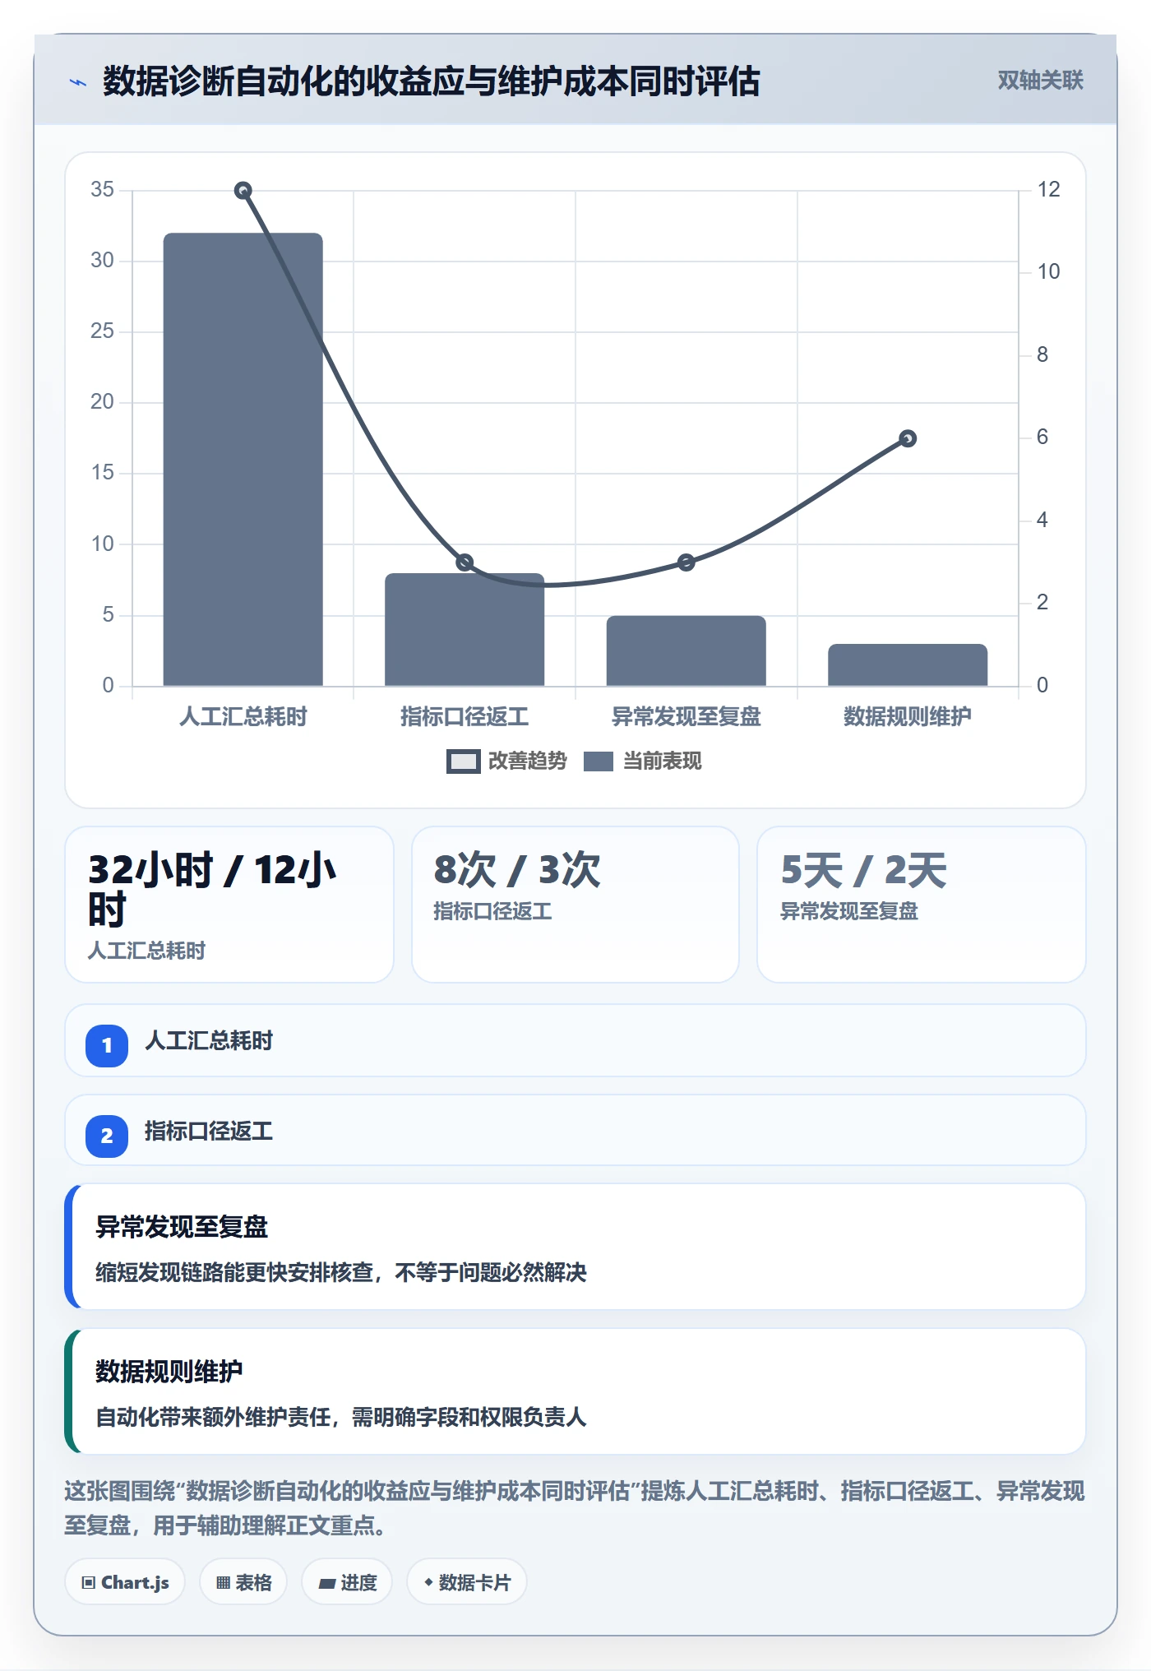Click x-axis label 人工汇总耗时
The width and height of the screenshot is (1151, 1671).
243,716
